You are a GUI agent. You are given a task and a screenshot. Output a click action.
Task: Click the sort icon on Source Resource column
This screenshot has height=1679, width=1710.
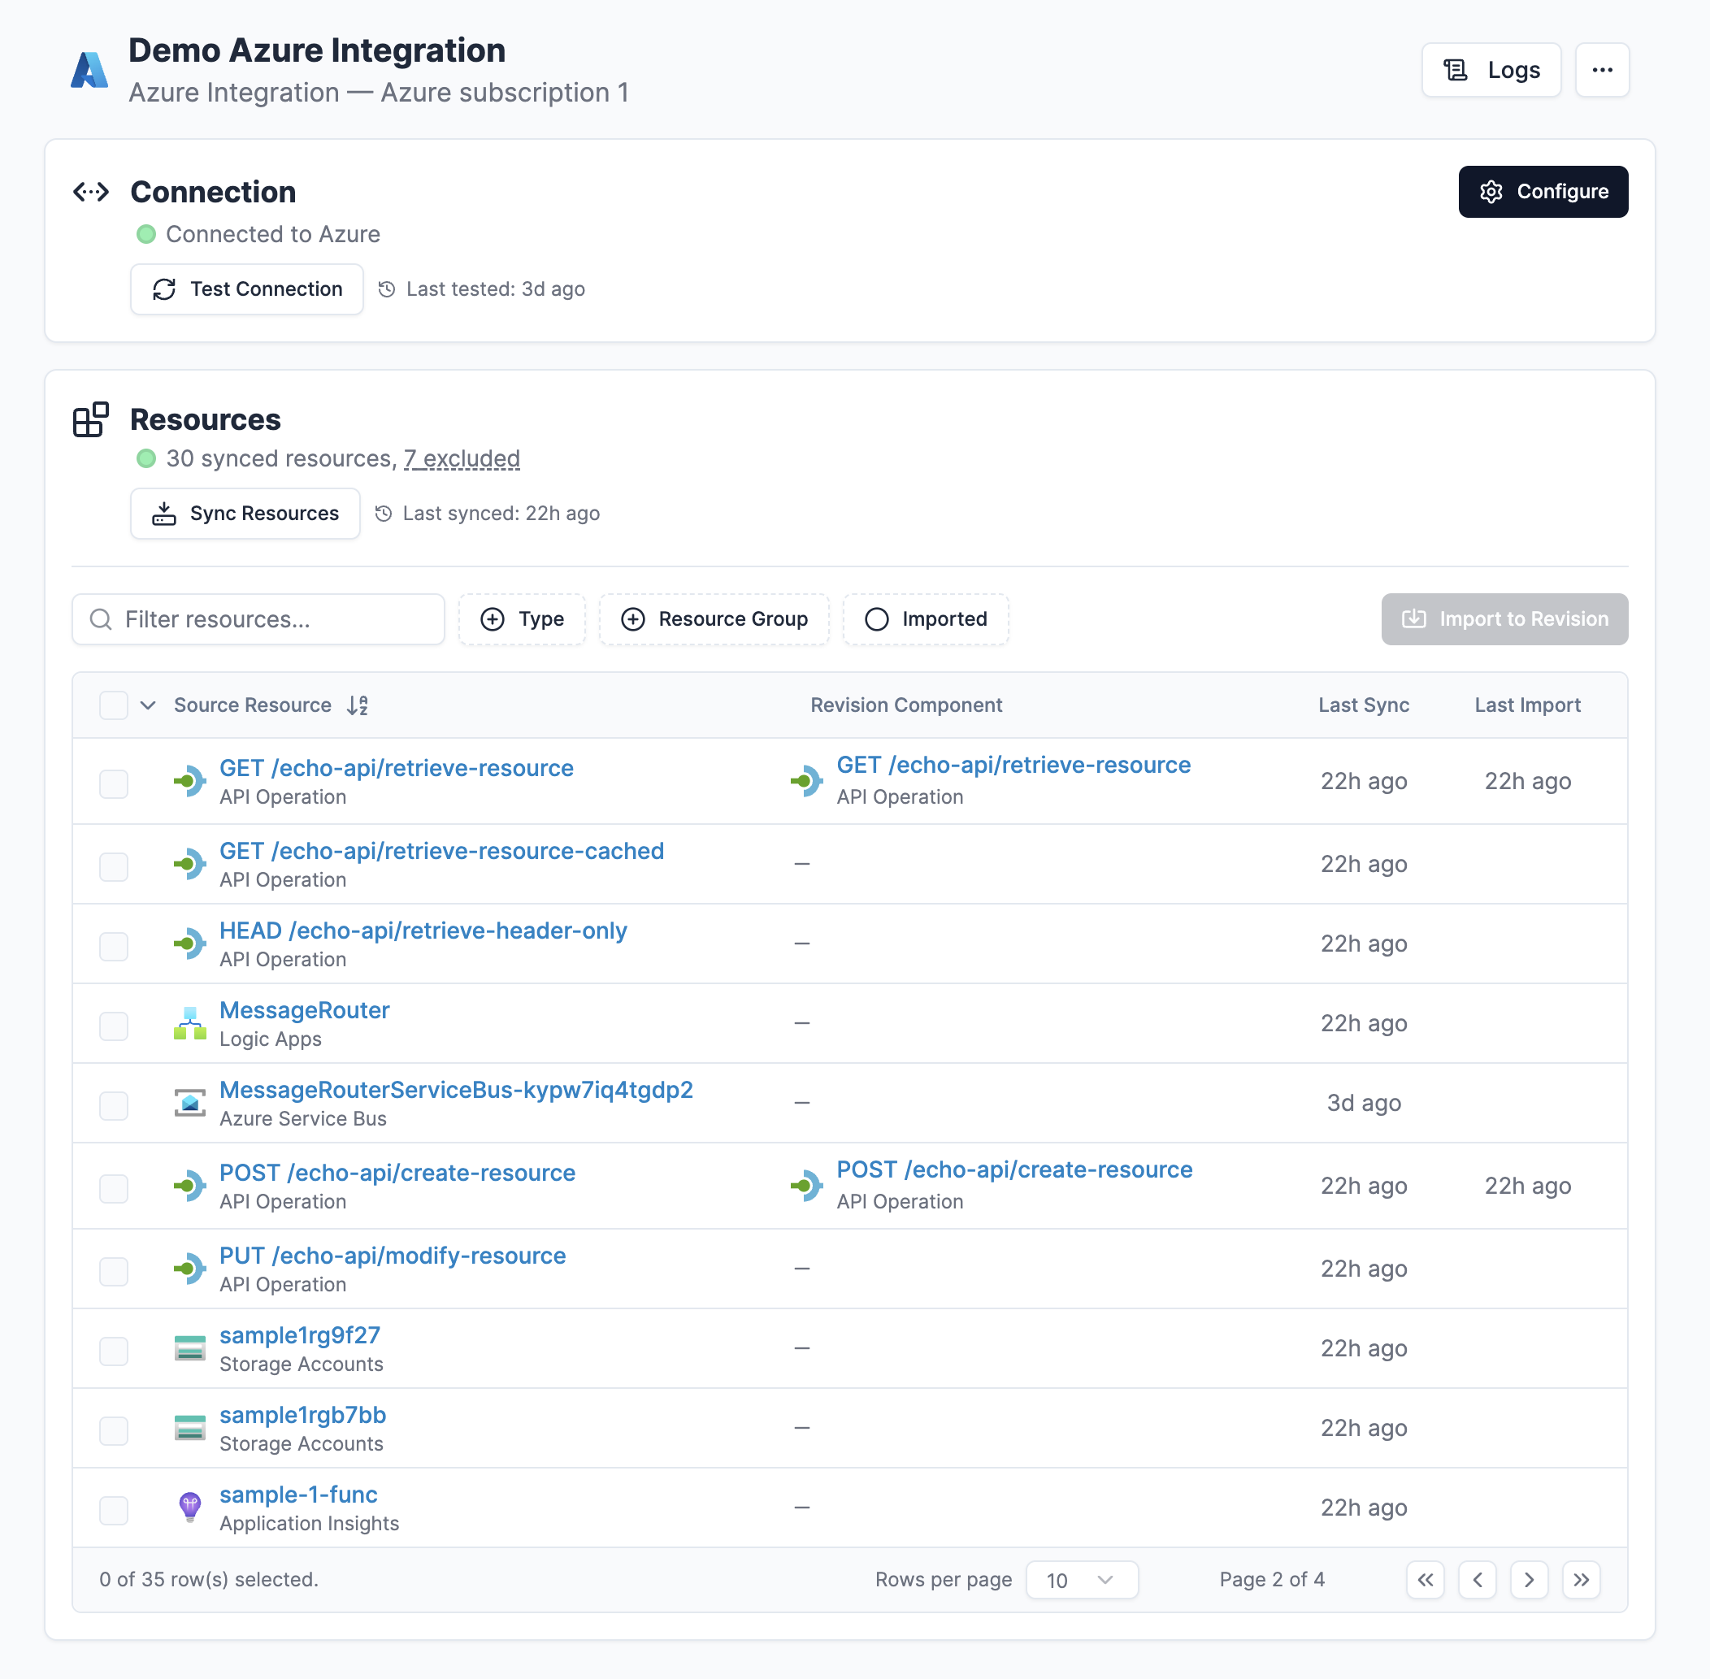click(358, 705)
